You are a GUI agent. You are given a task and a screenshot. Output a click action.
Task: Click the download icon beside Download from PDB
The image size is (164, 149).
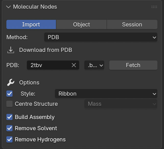pyautogui.click(x=11, y=50)
